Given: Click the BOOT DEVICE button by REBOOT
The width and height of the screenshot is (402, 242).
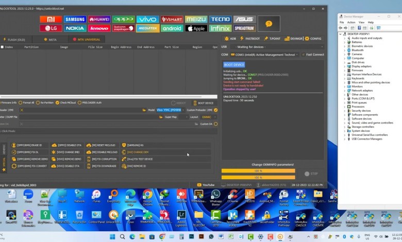Looking at the screenshot, I should click(x=204, y=103).
